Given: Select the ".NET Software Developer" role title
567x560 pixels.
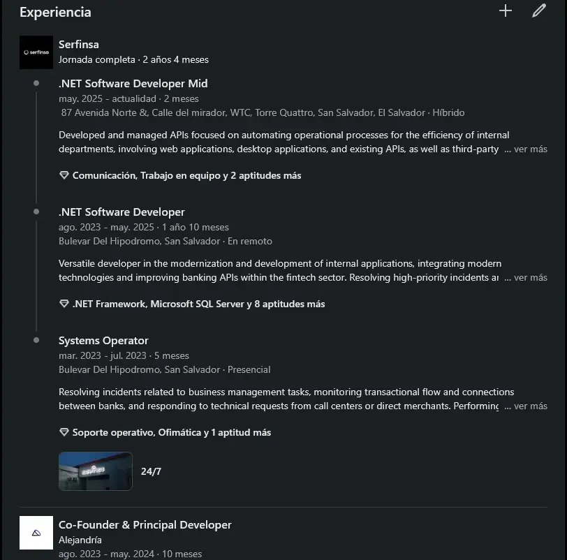Looking at the screenshot, I should (121, 212).
